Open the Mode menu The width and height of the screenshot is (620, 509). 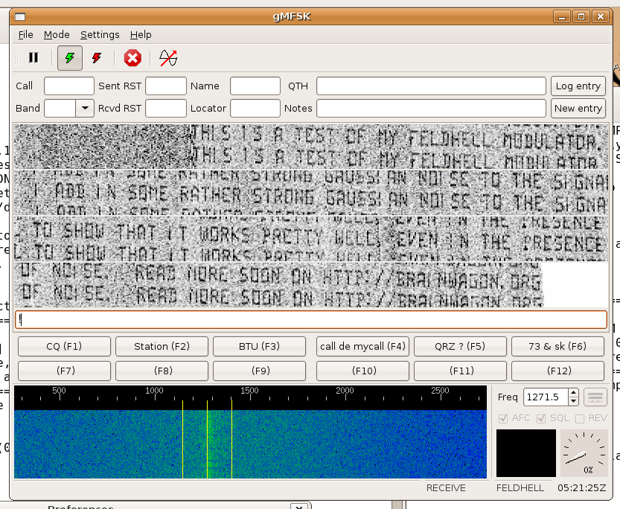[57, 35]
